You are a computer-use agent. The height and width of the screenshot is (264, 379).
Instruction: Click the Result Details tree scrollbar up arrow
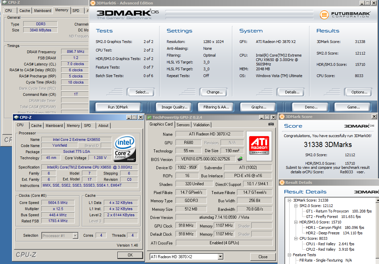[377, 200]
